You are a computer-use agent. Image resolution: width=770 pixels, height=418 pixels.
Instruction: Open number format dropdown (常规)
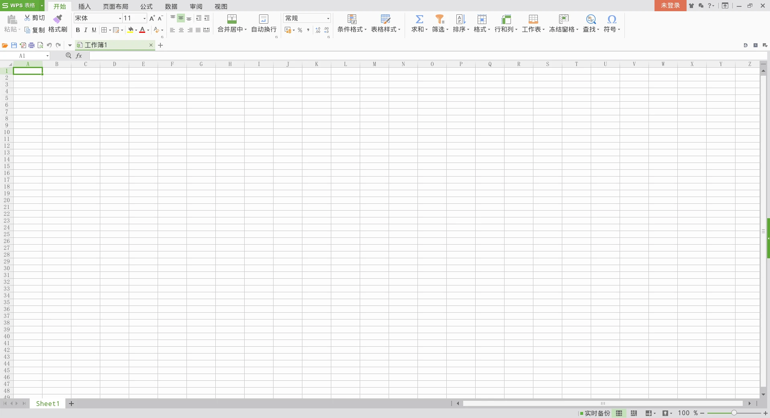tap(328, 18)
